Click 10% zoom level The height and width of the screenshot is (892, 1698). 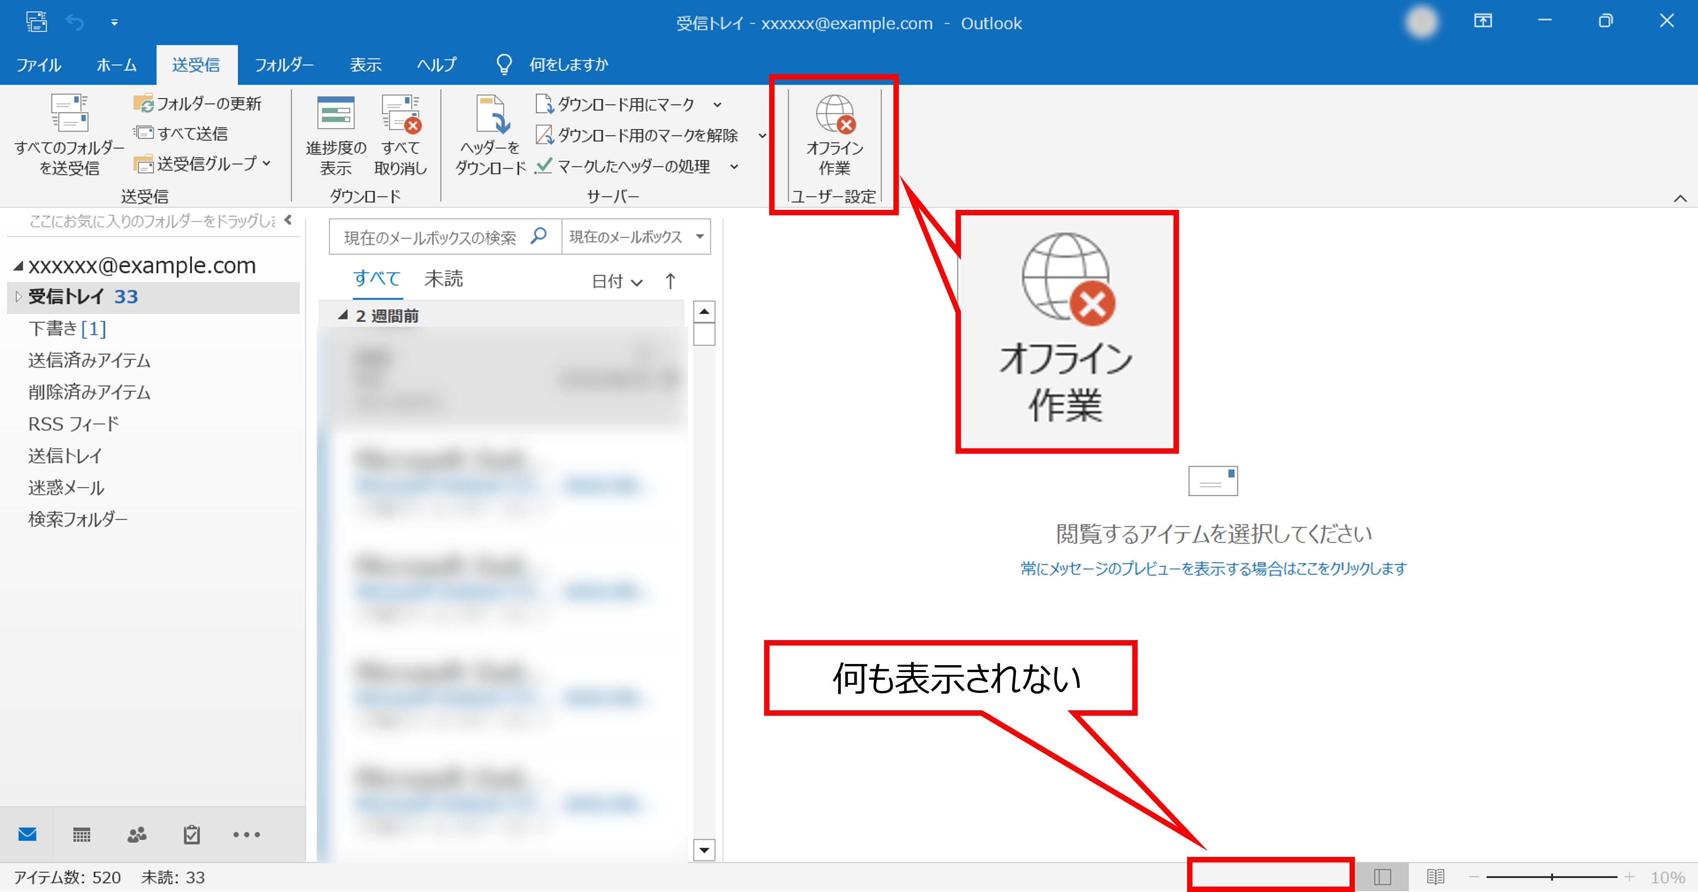(1668, 877)
